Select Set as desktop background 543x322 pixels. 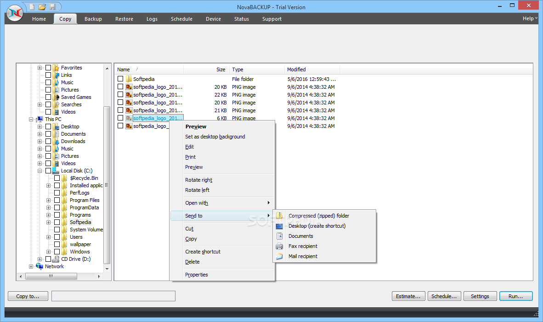point(222,137)
